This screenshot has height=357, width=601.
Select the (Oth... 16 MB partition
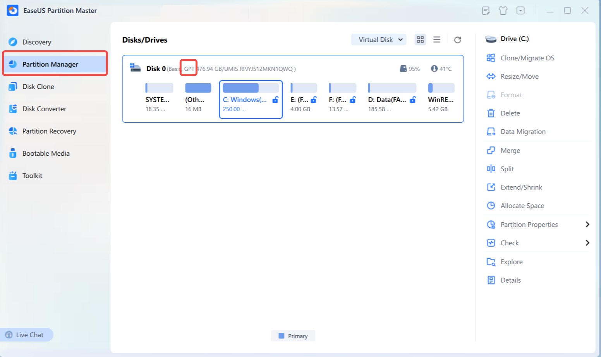[x=198, y=99]
